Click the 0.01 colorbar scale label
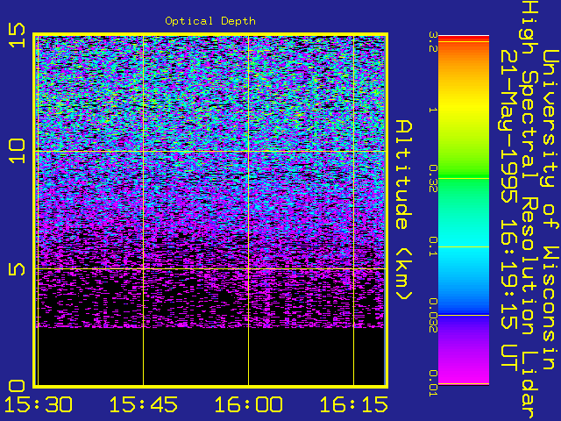Image resolution: width=561 pixels, height=421 pixels. (433, 383)
